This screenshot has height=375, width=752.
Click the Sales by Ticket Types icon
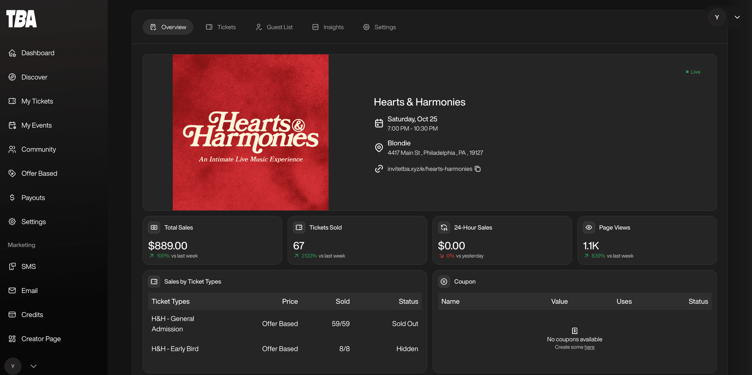point(154,281)
